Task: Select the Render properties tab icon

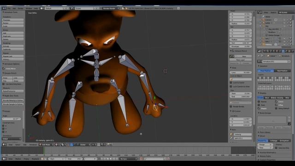Action: coord(265,51)
